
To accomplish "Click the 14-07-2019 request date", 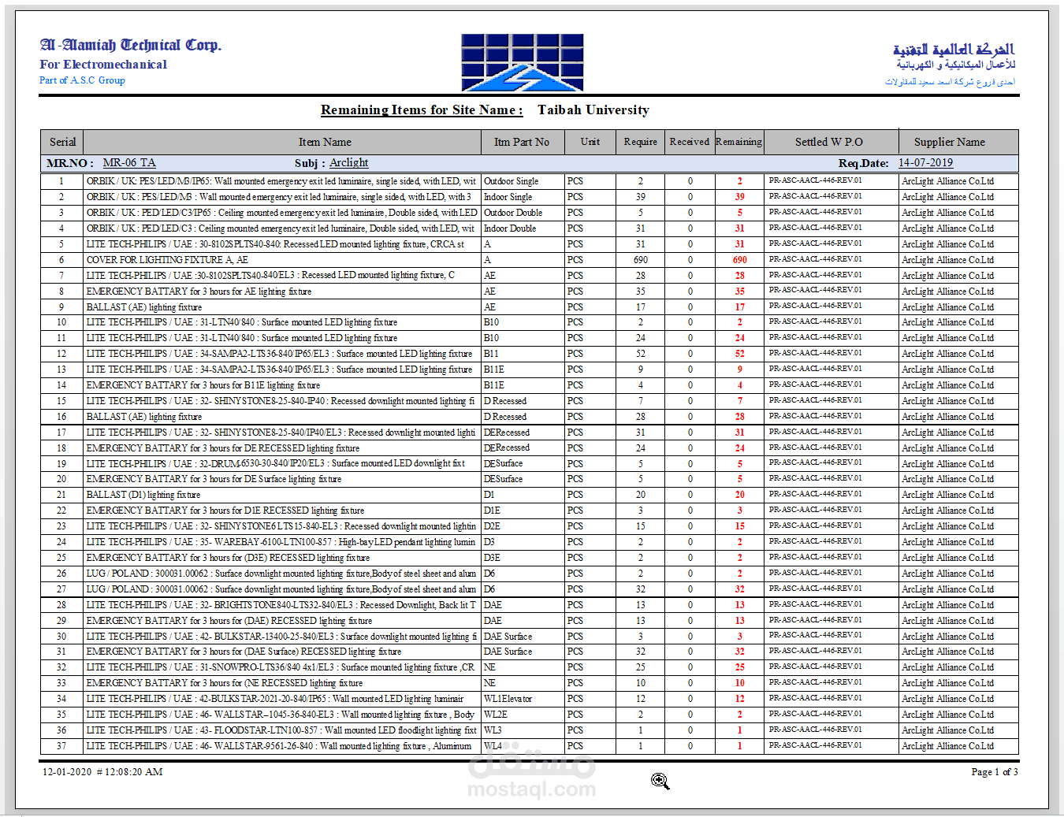I will click(925, 163).
